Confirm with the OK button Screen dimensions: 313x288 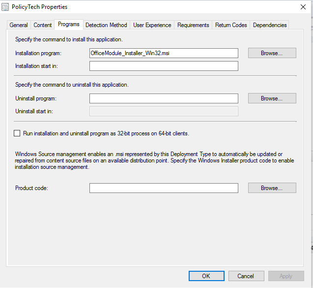tap(206, 276)
